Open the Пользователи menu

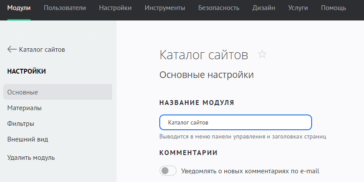[65, 8]
